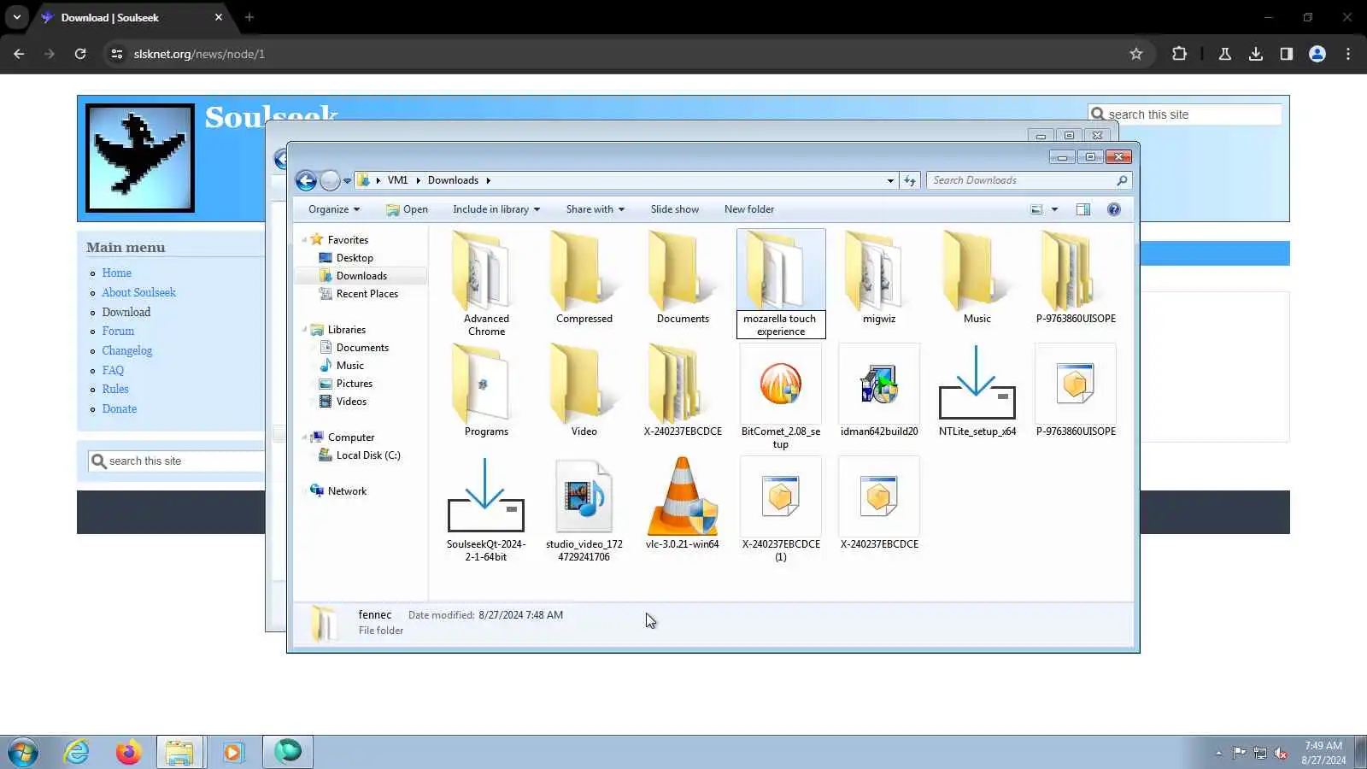Click the Chrome address bar URL
The width and height of the screenshot is (1367, 769).
click(x=199, y=54)
